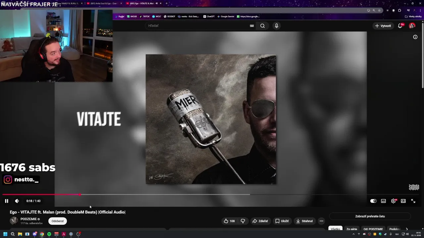Open the Windows Start menu
This screenshot has width=424, height=238.
point(5,234)
